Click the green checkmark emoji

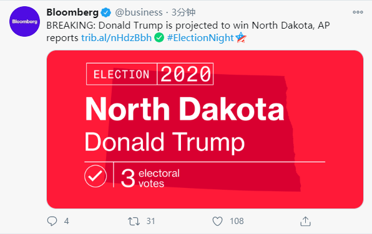pos(159,37)
